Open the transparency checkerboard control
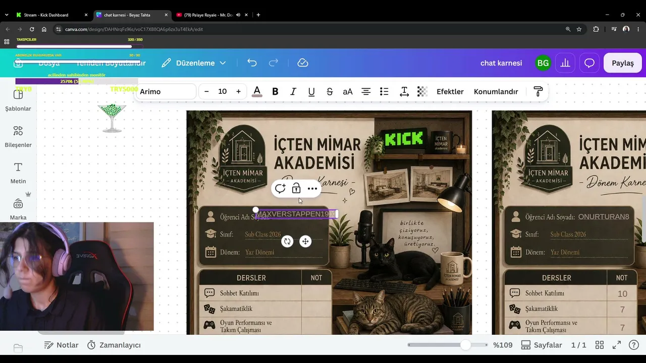 (x=422, y=91)
